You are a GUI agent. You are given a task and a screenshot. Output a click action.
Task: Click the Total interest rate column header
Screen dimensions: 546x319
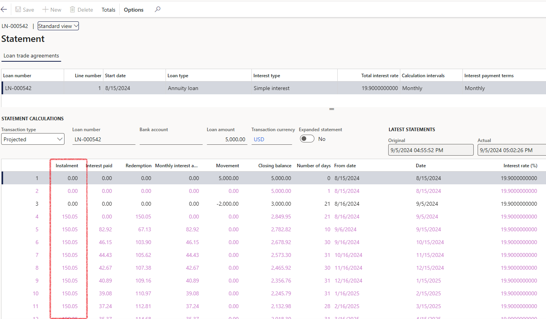pyautogui.click(x=369, y=76)
